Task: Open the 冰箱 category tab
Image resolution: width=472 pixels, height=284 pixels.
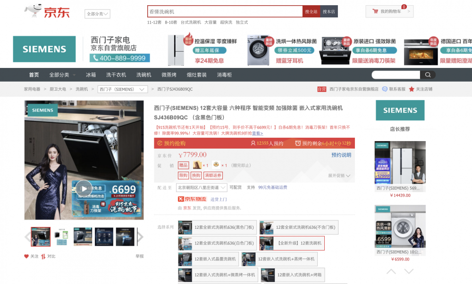Action: [91, 75]
